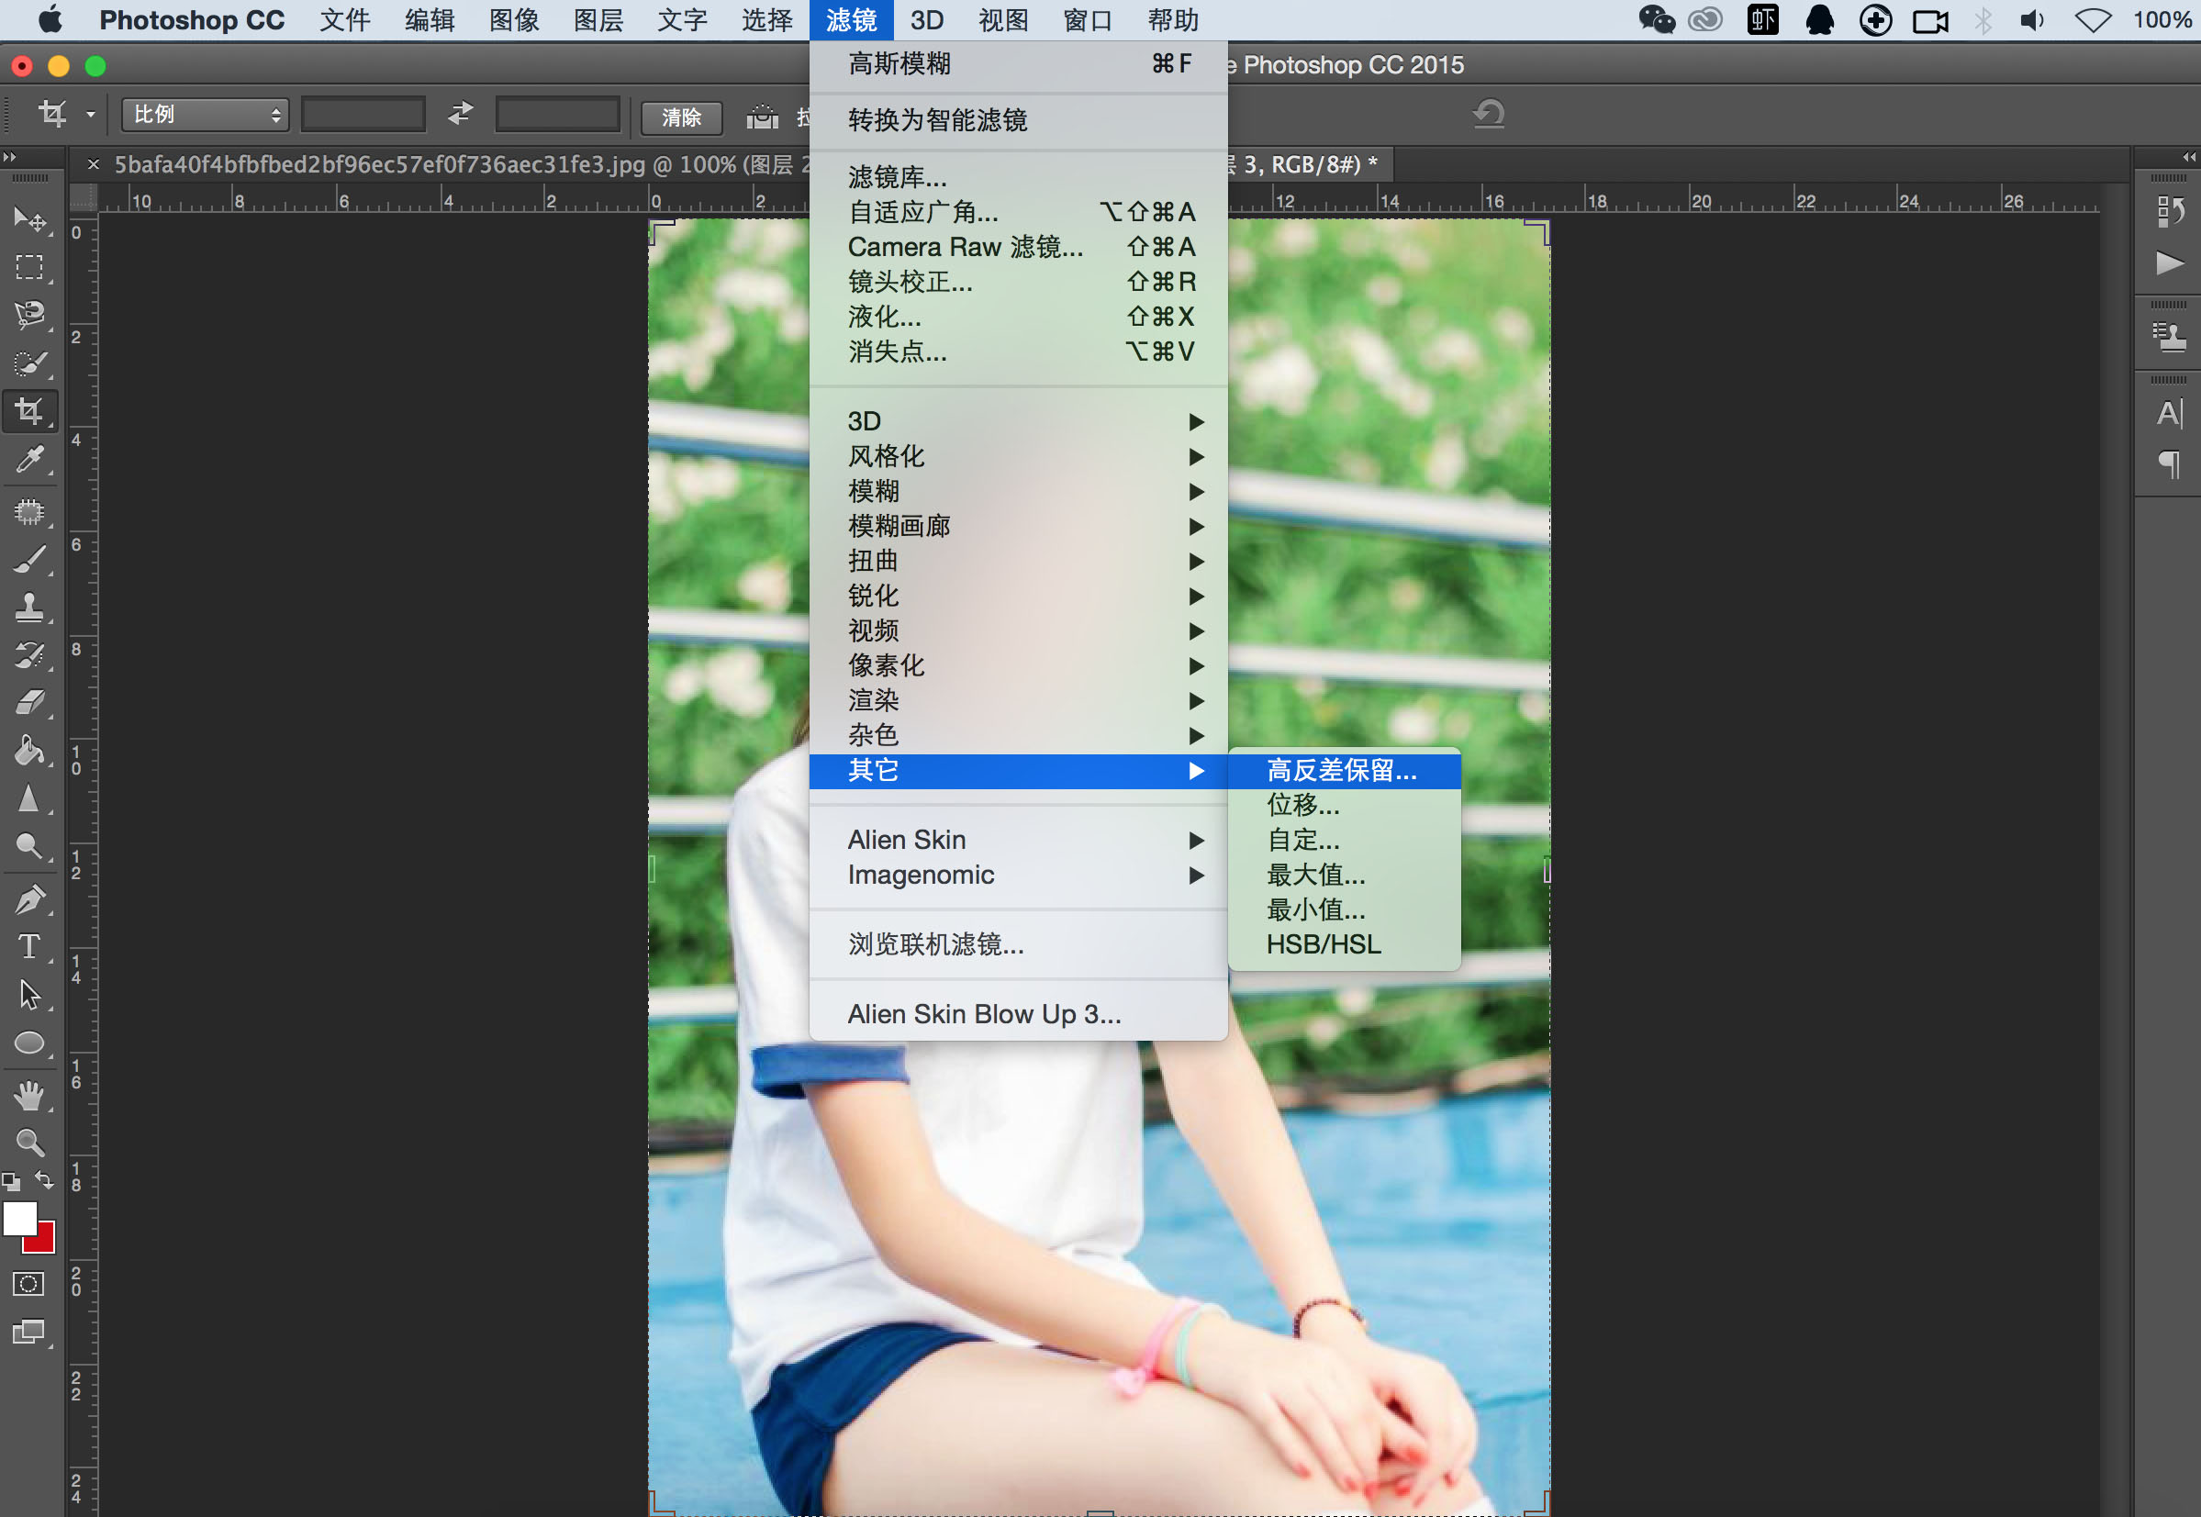This screenshot has width=2201, height=1517.
Task: Open Camera Raw 滤镜 menu item
Action: coord(1018,247)
